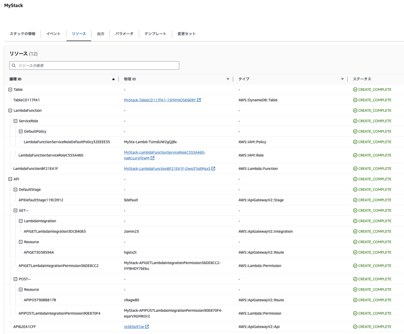Image resolution: width=404 pixels, height=334 pixels.
Task: Click the external link icon beside MyStack-TableCD117FA1
Action: (200, 100)
